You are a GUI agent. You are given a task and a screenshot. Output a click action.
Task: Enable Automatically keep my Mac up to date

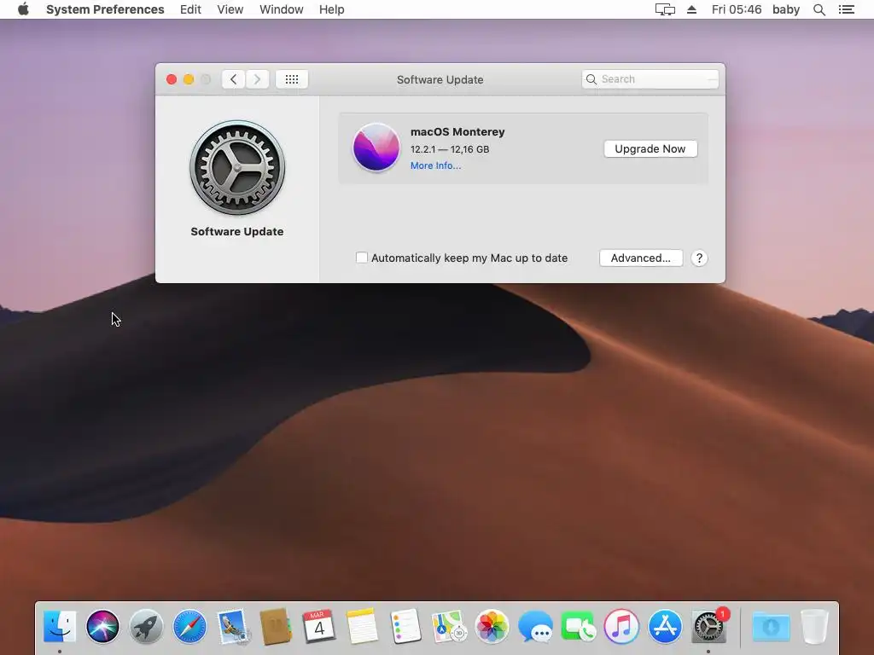(x=362, y=258)
